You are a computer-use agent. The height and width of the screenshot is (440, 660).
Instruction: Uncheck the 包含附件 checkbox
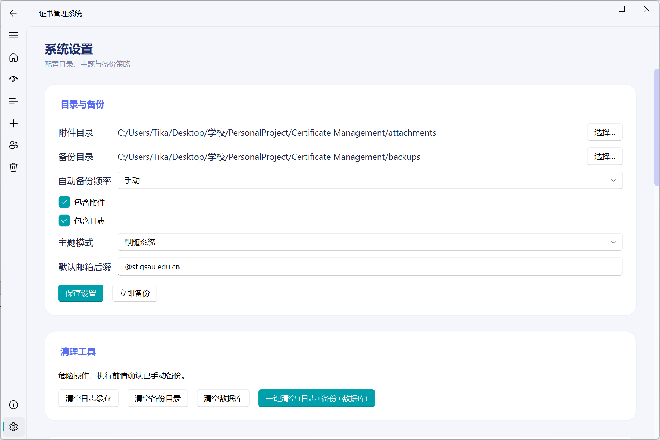64,202
